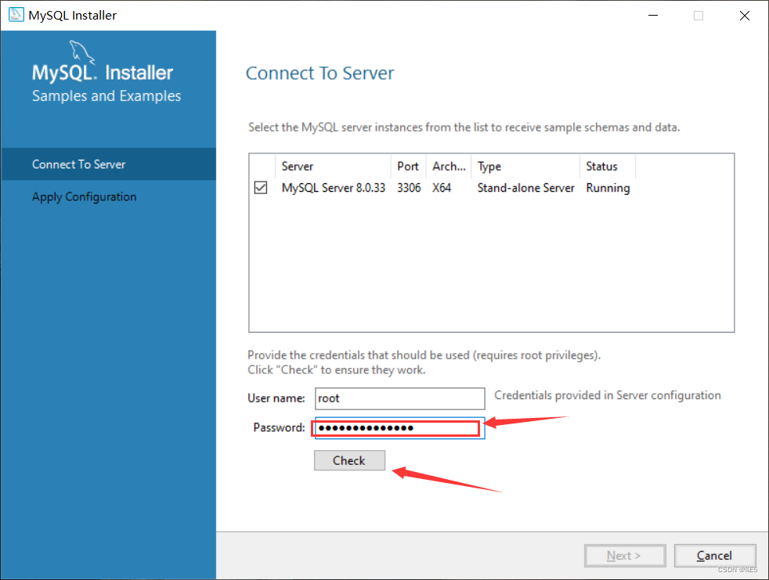Screen dimensions: 769x580
Task: Select the Connect To Server step
Action: coord(108,164)
